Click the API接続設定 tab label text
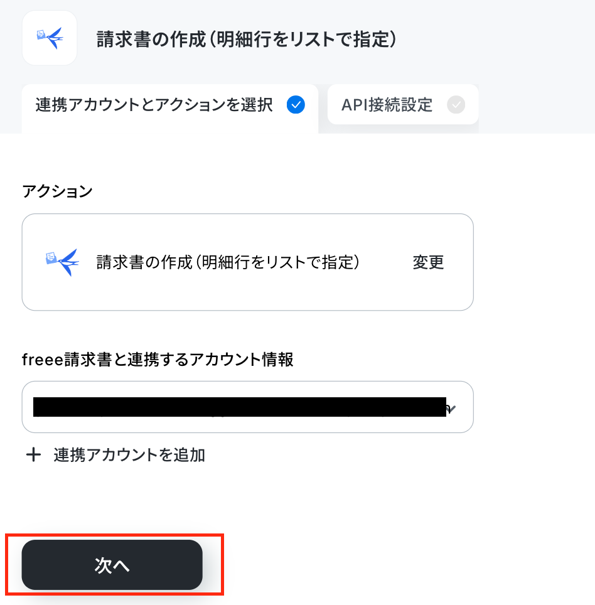The image size is (595, 605). [x=387, y=105]
